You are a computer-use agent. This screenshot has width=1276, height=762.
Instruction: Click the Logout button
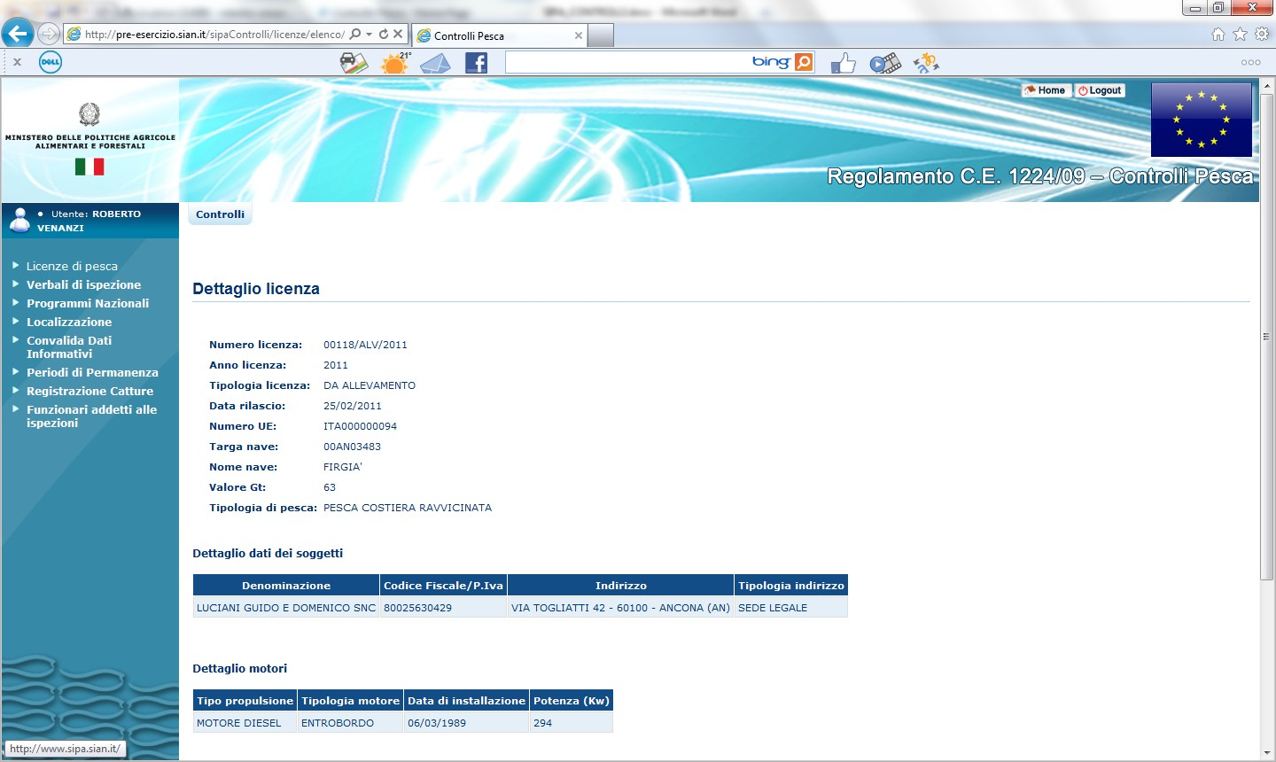1100,90
